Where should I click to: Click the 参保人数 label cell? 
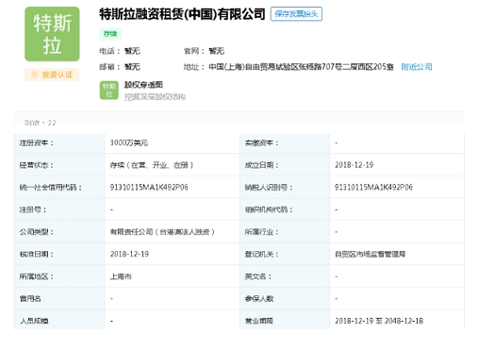tap(285, 299)
